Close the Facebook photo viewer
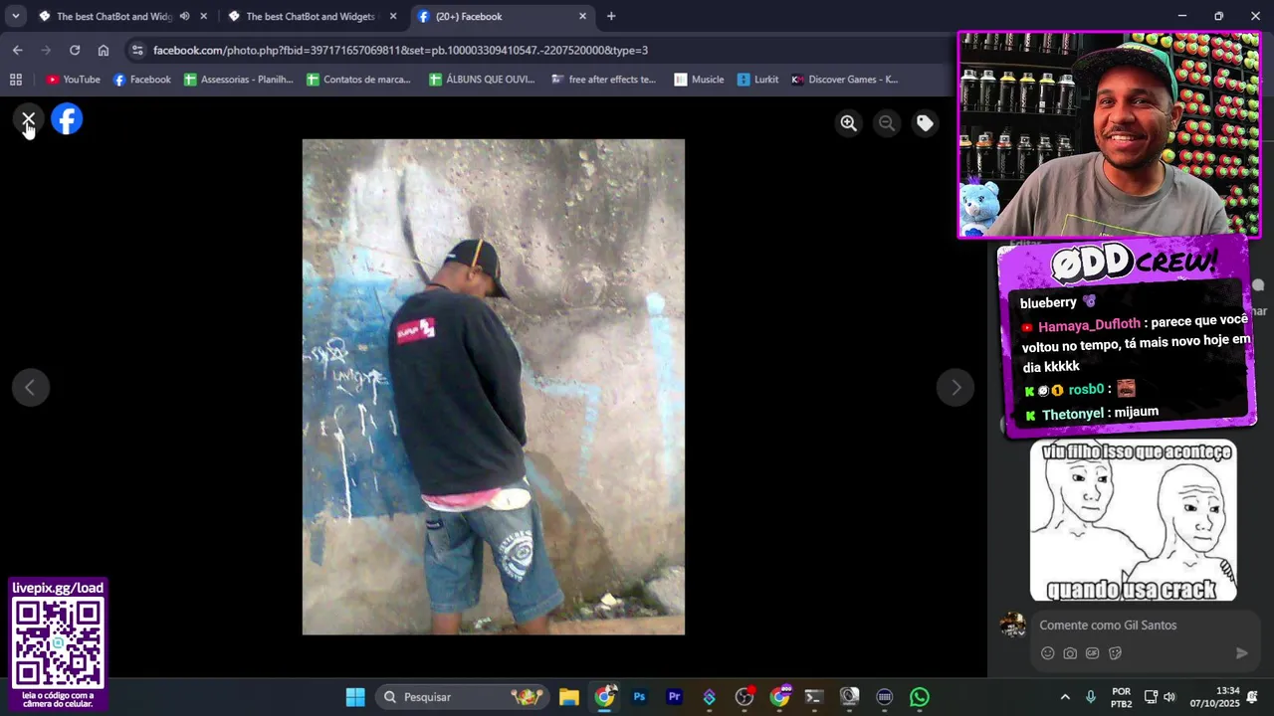 pos(28,120)
